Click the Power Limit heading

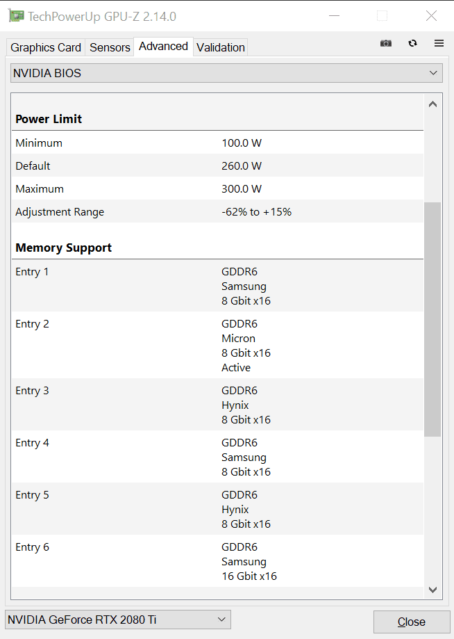pyautogui.click(x=49, y=119)
